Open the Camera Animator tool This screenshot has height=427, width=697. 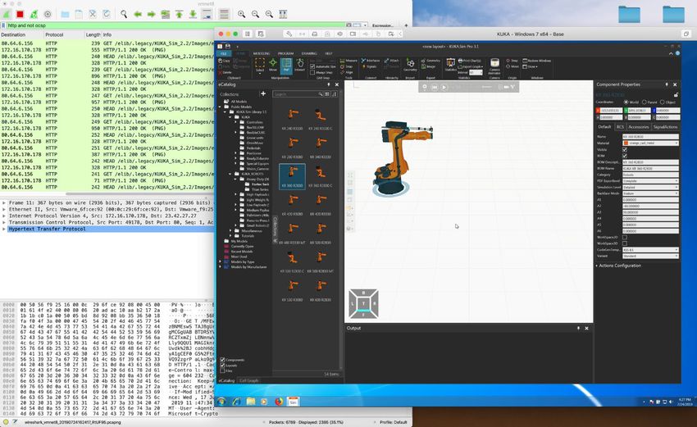click(x=494, y=66)
